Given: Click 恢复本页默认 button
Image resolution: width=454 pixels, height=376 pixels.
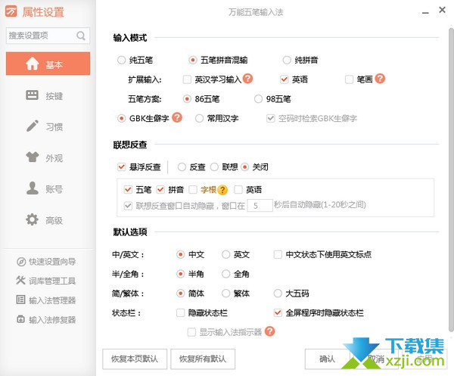Looking at the screenshot, I should [x=135, y=359].
